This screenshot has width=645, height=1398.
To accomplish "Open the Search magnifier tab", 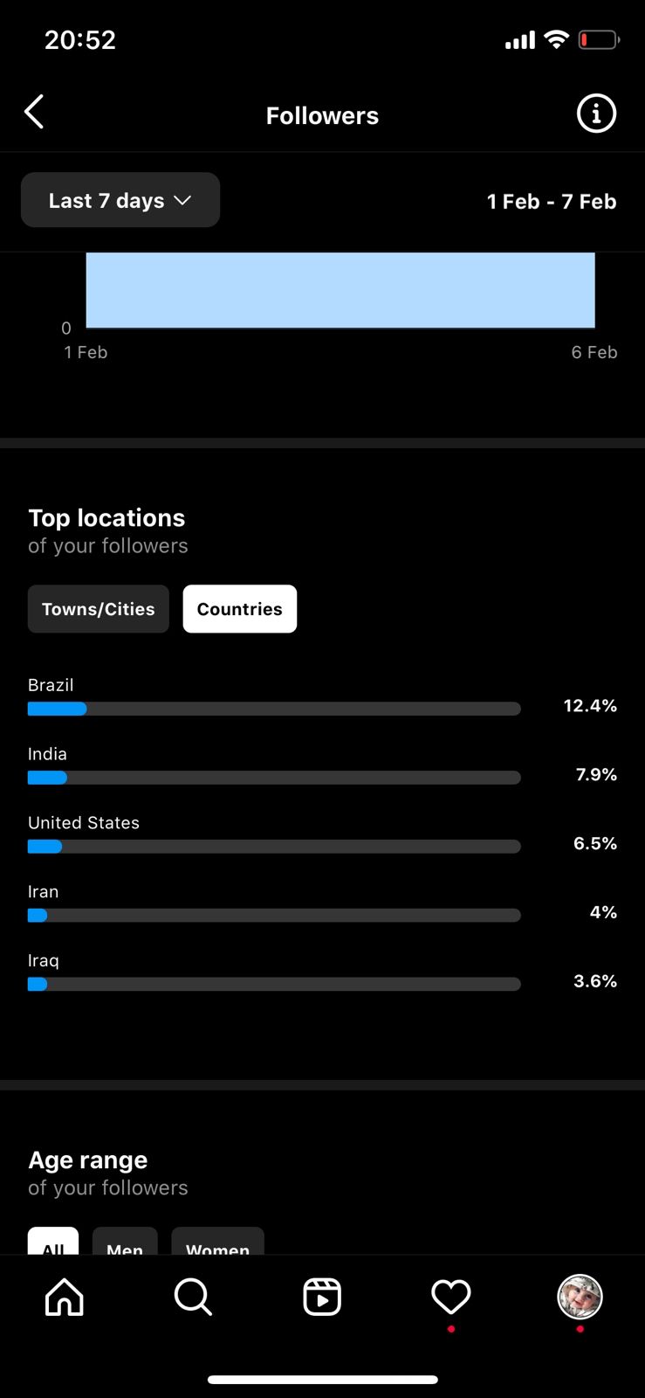I will 193,1297.
